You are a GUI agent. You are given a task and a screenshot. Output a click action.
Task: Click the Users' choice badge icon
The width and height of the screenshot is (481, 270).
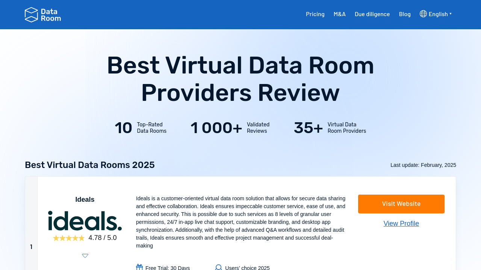pos(219,267)
